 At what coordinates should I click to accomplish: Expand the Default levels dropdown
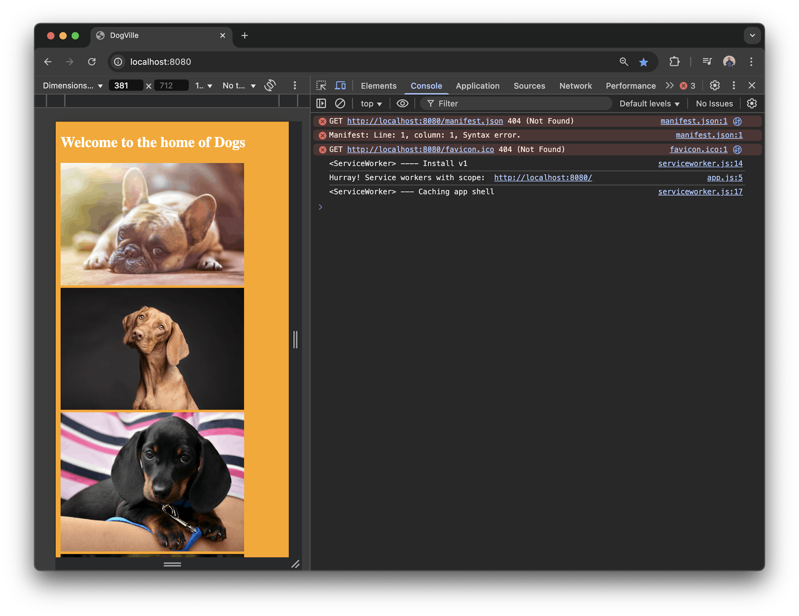pyautogui.click(x=649, y=103)
